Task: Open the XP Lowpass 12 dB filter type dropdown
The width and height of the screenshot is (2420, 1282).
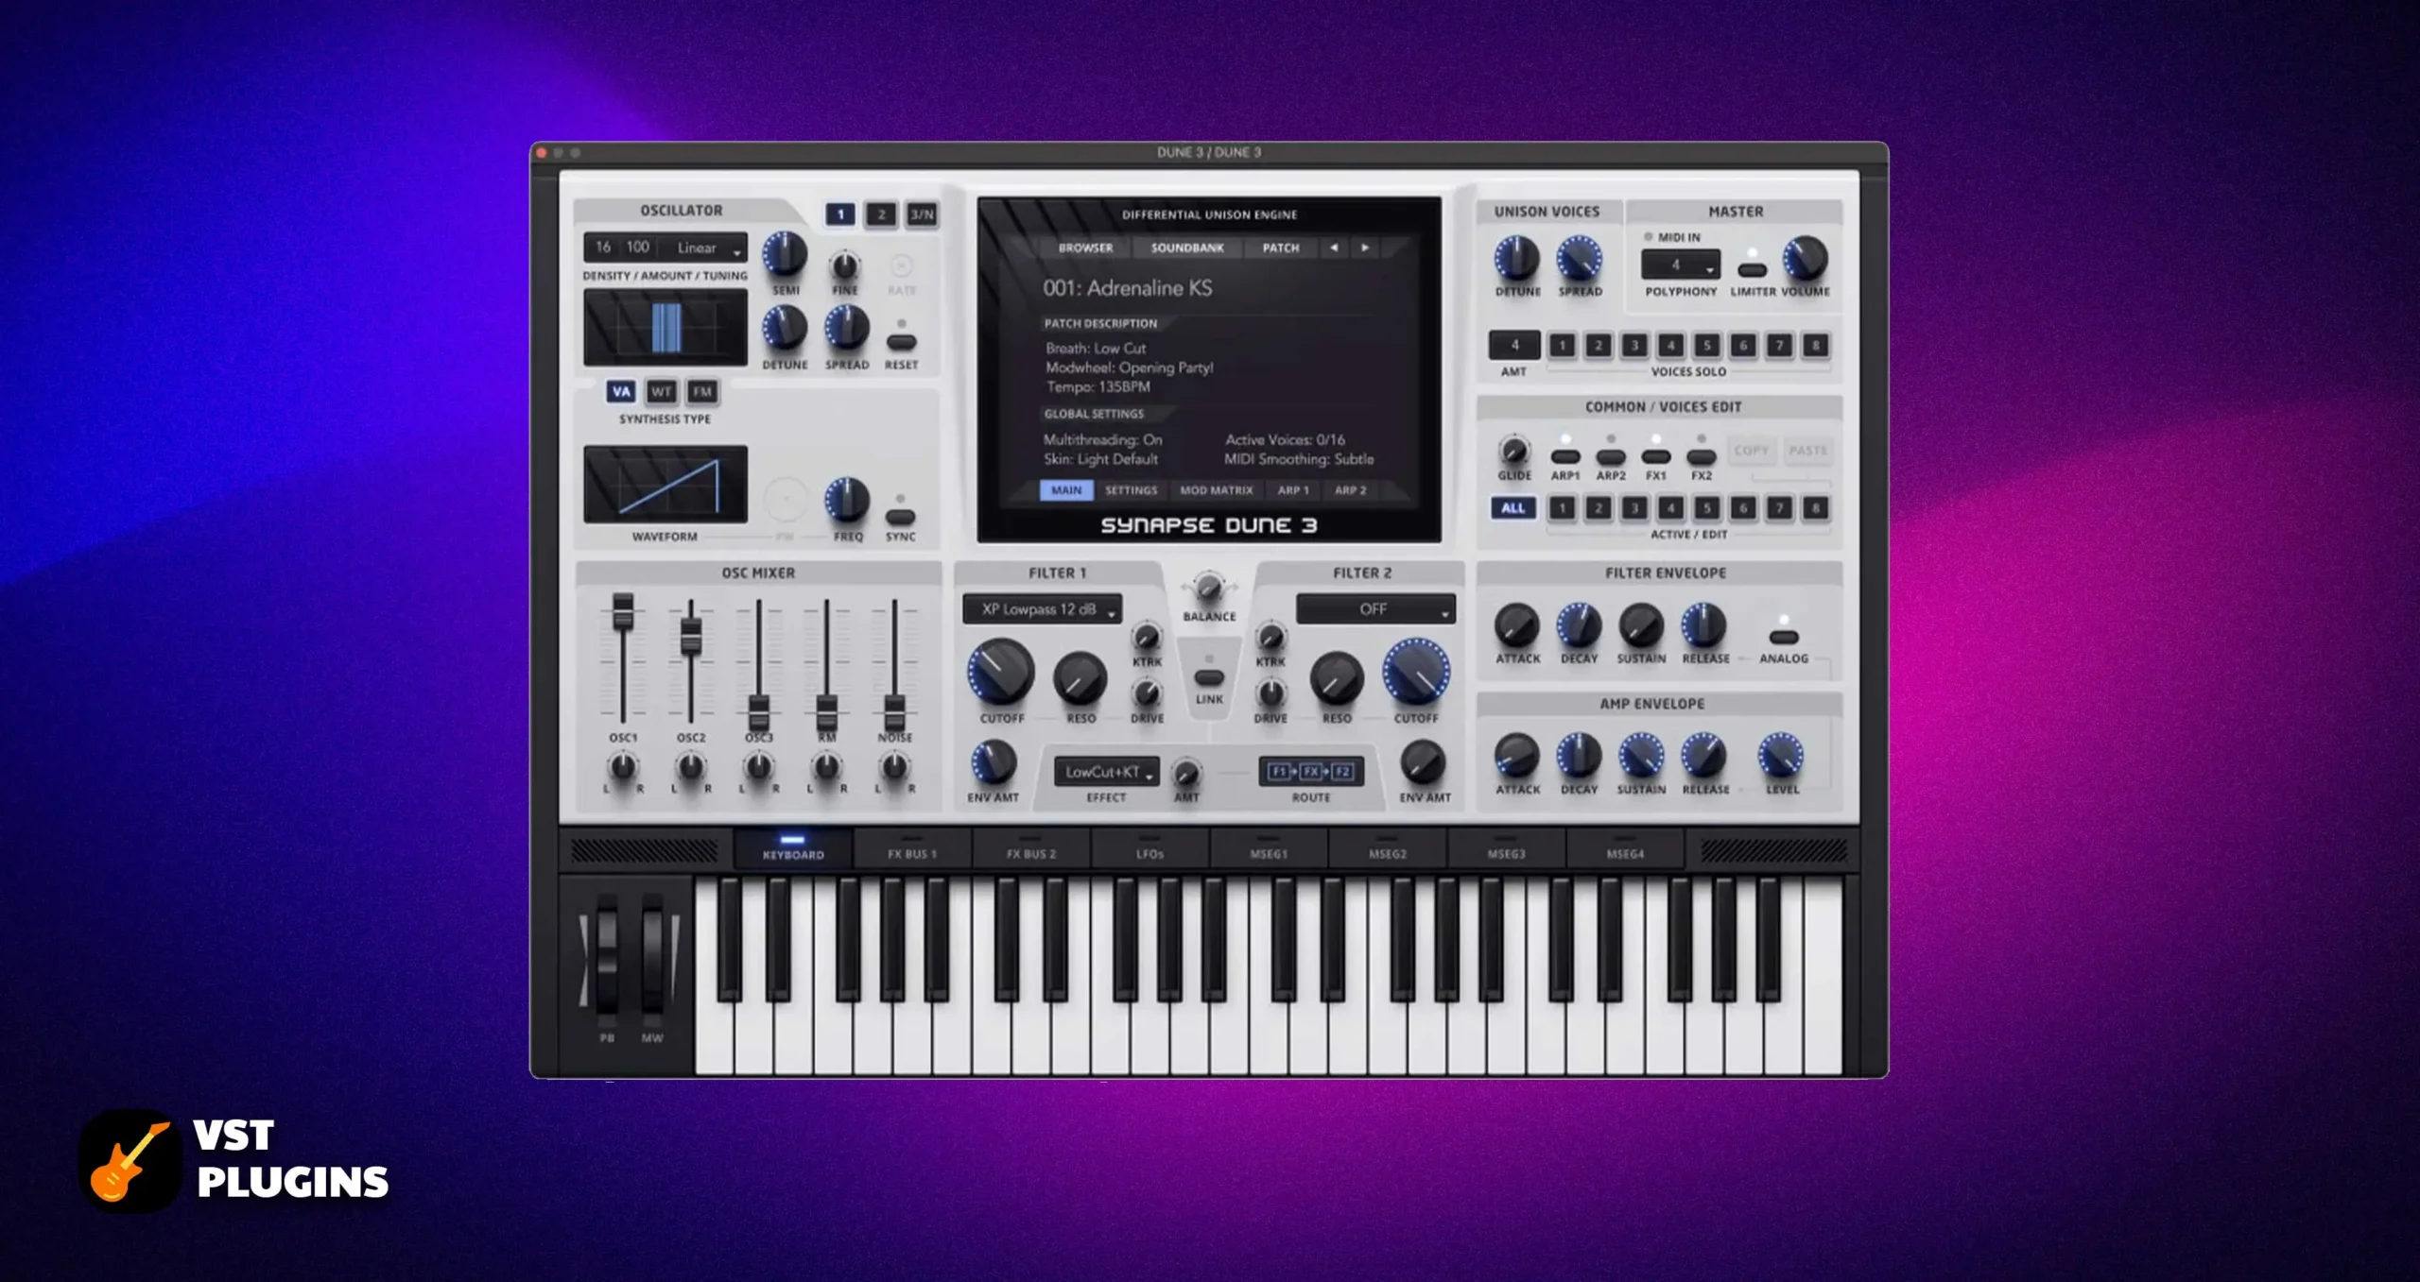Action: point(1043,609)
